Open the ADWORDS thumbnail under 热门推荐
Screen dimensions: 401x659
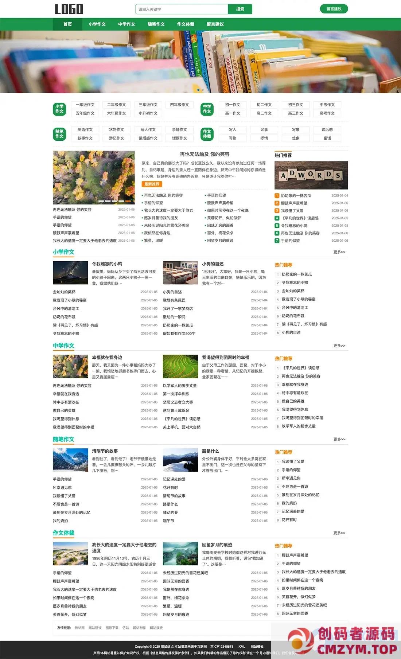311,175
